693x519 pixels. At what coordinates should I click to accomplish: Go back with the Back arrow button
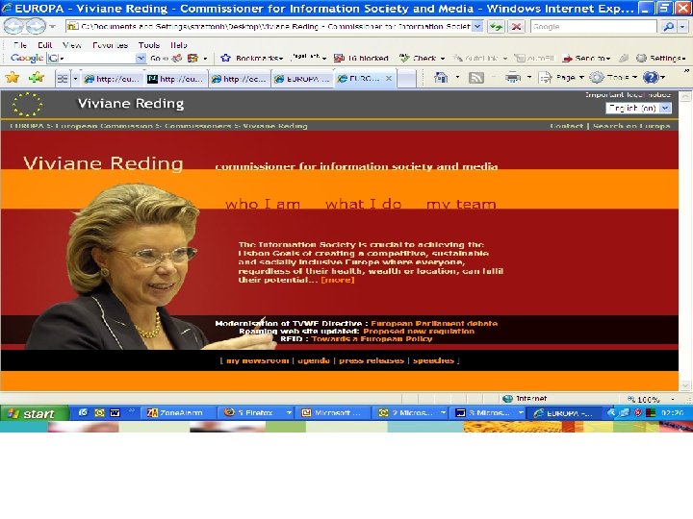(13, 27)
